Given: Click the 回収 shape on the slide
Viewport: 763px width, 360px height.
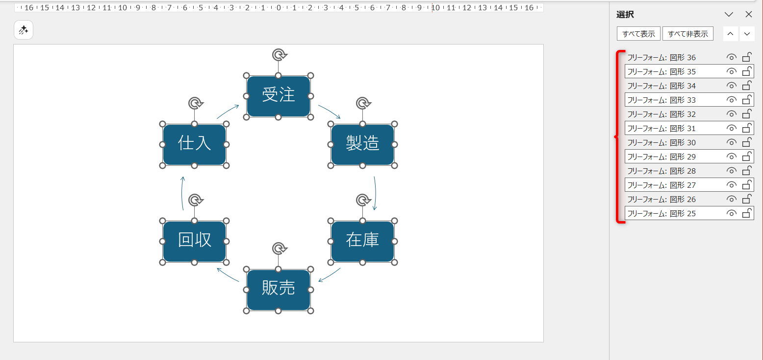Looking at the screenshot, I should (195, 242).
